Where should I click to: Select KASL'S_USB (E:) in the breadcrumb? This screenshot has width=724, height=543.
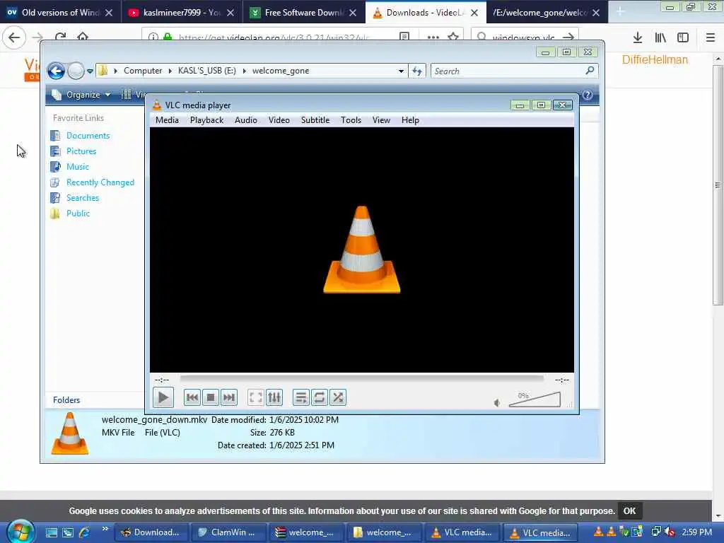click(207, 71)
